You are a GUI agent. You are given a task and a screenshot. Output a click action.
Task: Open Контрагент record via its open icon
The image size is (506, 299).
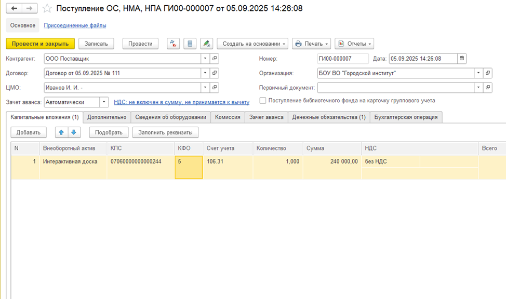(215, 59)
